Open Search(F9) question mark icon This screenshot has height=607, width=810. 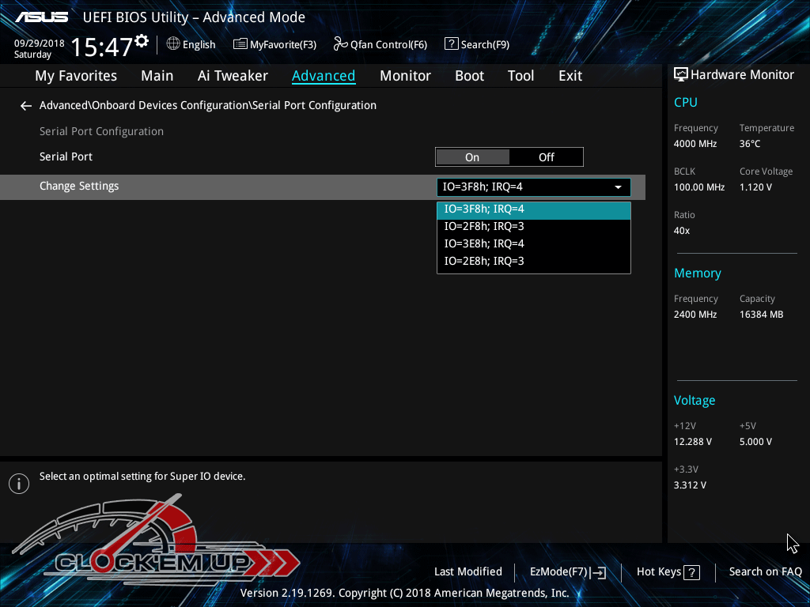(452, 44)
